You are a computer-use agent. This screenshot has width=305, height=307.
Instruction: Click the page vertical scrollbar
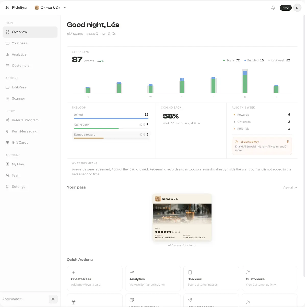pyautogui.click(x=304, y=146)
